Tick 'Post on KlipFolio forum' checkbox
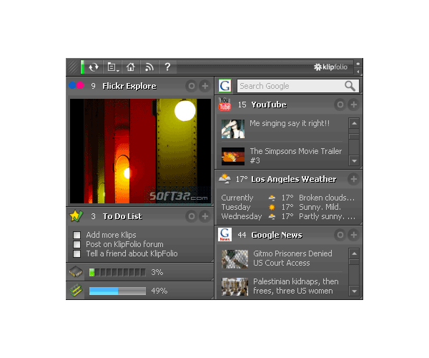Screen dimensions: 429x358 (77, 244)
